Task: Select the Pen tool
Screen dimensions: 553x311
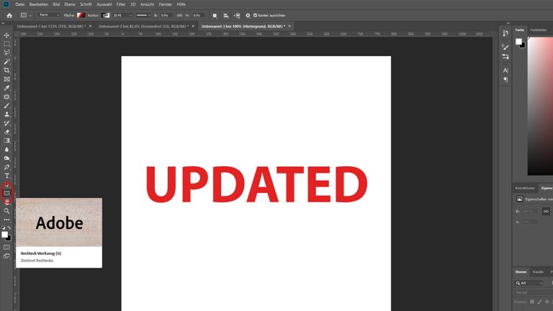Action: tap(6, 167)
